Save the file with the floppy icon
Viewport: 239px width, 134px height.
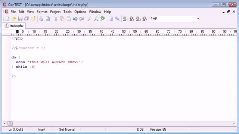tap(20, 19)
